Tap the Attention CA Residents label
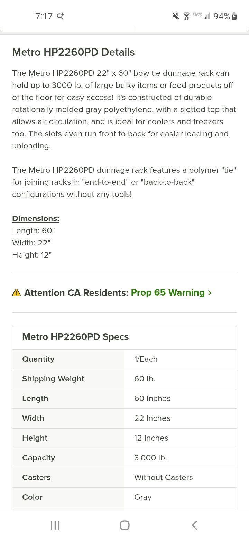249x540 pixels. coord(76,293)
